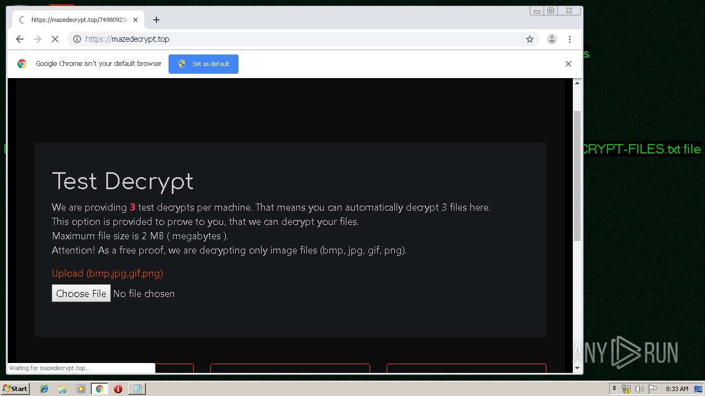Viewport: 705px width, 396px height.
Task: Dismiss the default browser infobar
Action: (x=568, y=64)
